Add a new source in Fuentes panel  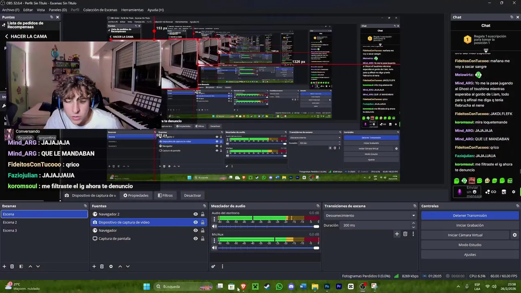click(94, 266)
